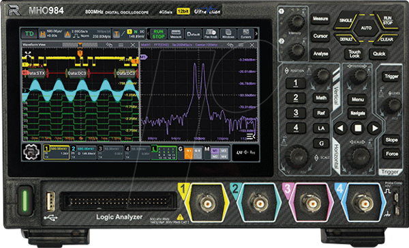The image size is (409, 248).
Task: Collapse toolbar with left chevron arrow
Action: (149, 33)
